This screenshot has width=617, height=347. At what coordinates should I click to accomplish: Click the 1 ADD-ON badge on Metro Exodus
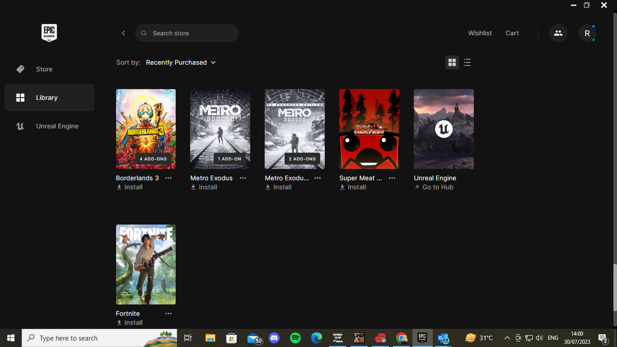(229, 159)
